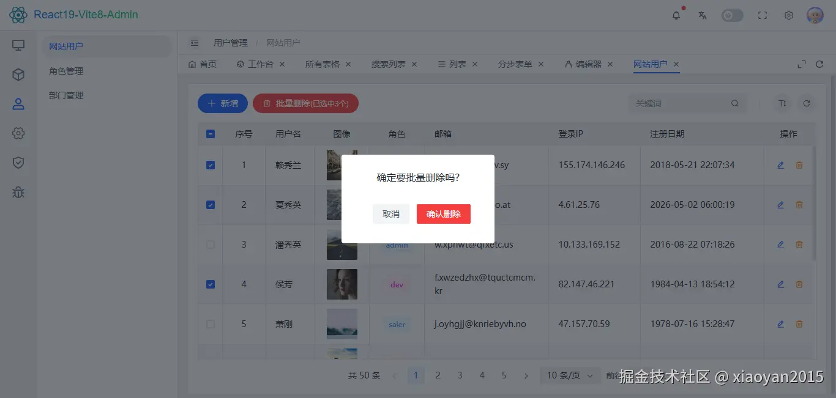Image resolution: width=836 pixels, height=398 pixels.
Task: Click the React logo icon
Action: [18, 15]
